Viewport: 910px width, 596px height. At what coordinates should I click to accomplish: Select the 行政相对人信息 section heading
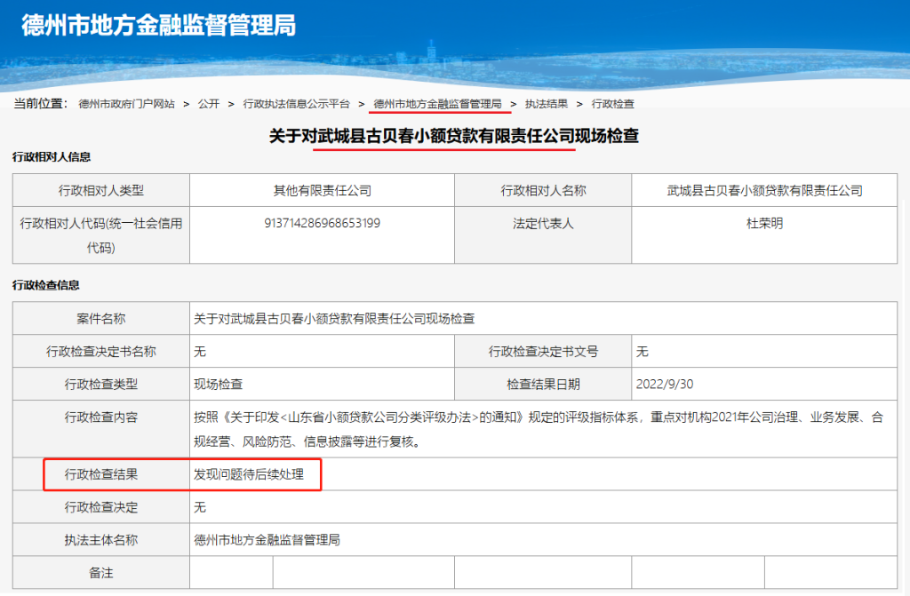(52, 157)
